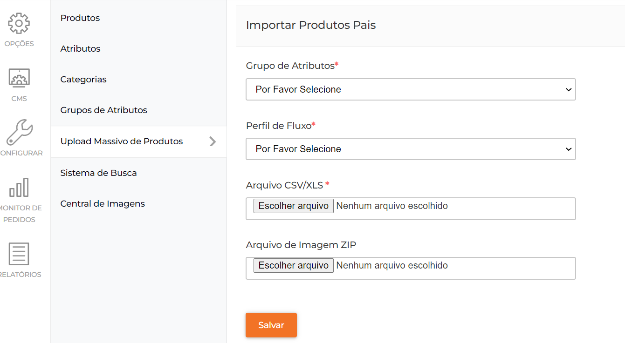Open the Relatórios document icon
Viewport: 625px width, 343px height.
click(x=19, y=254)
